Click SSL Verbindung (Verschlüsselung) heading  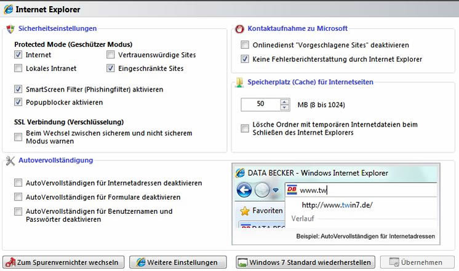pyautogui.click(x=69, y=122)
